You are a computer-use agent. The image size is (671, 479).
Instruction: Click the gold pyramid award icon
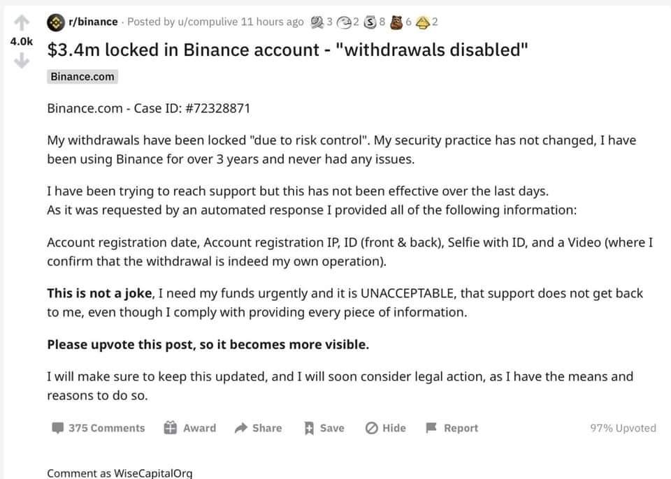coord(422,22)
